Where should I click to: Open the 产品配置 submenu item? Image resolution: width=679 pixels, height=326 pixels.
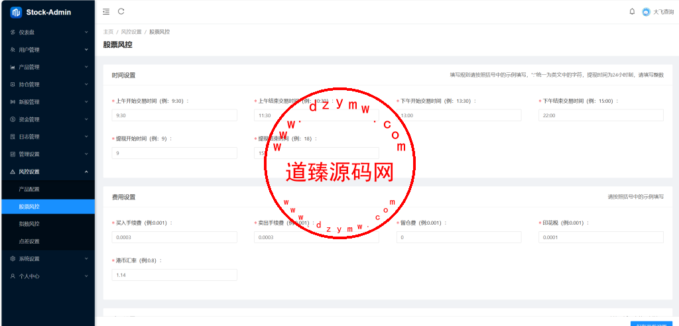click(47, 190)
